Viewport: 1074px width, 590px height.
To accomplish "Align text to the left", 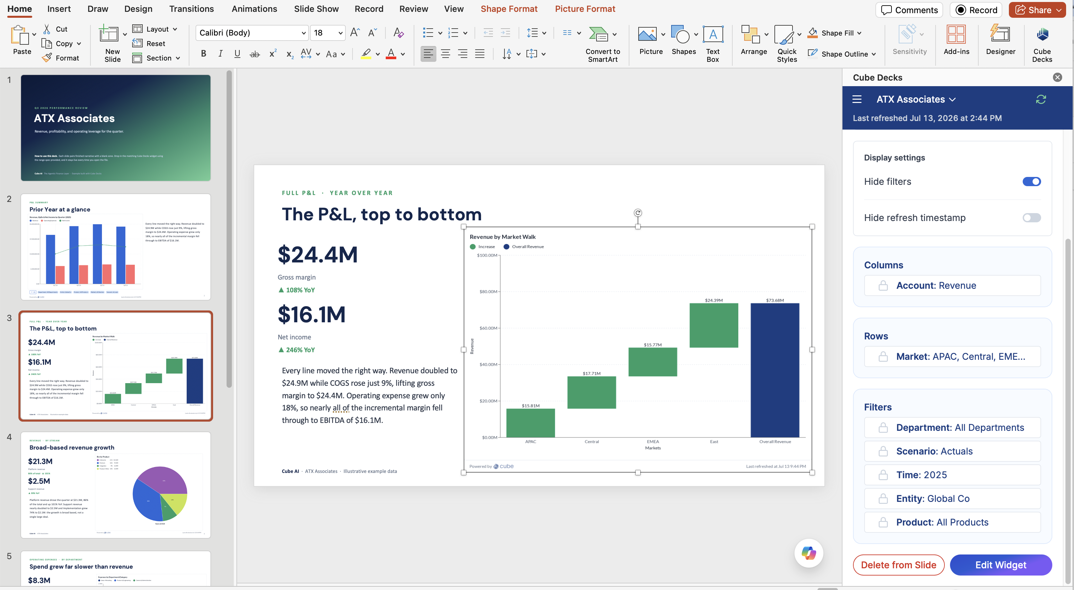I will [428, 54].
